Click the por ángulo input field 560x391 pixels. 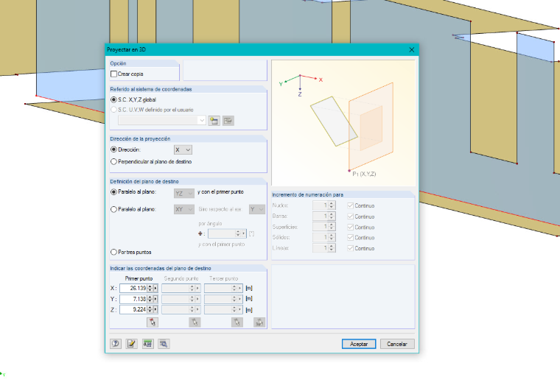point(222,233)
